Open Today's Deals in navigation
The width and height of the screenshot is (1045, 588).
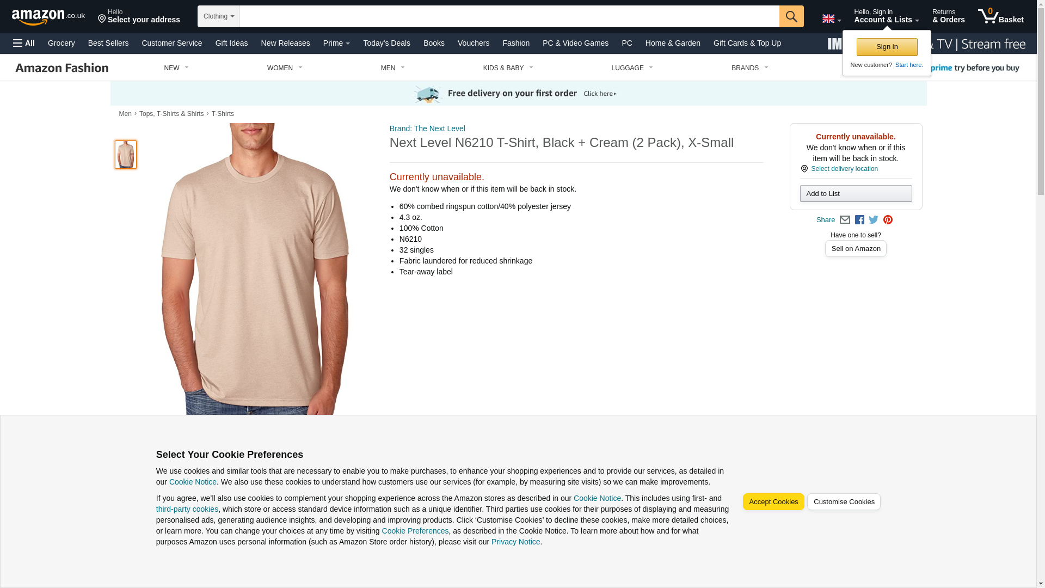click(x=386, y=43)
